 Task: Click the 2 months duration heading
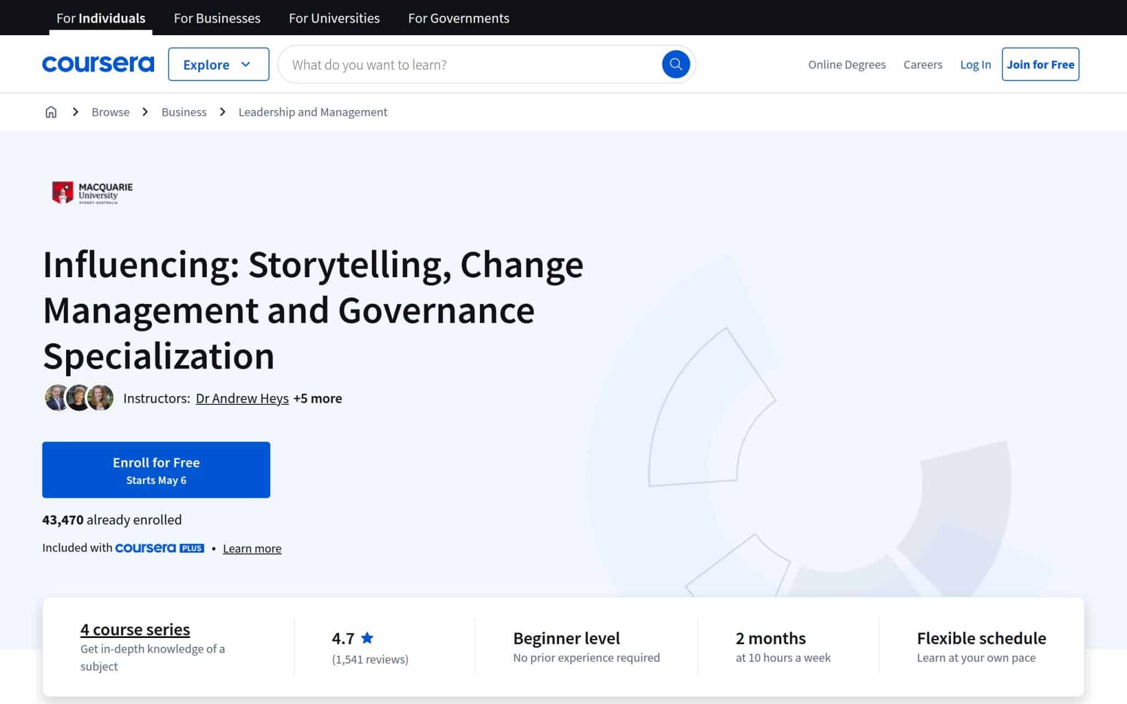click(770, 638)
